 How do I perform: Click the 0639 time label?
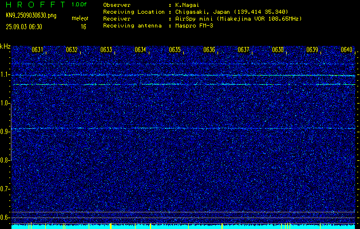(312, 50)
